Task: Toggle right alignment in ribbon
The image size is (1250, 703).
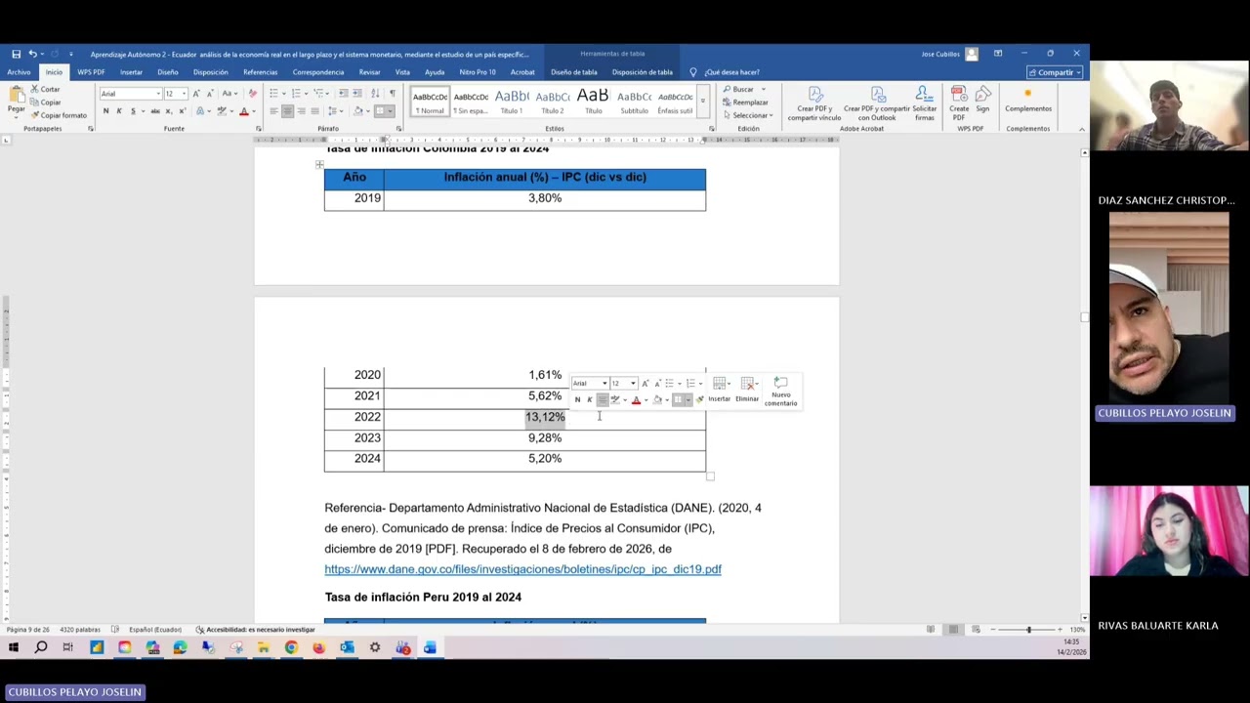Action: tap(301, 111)
